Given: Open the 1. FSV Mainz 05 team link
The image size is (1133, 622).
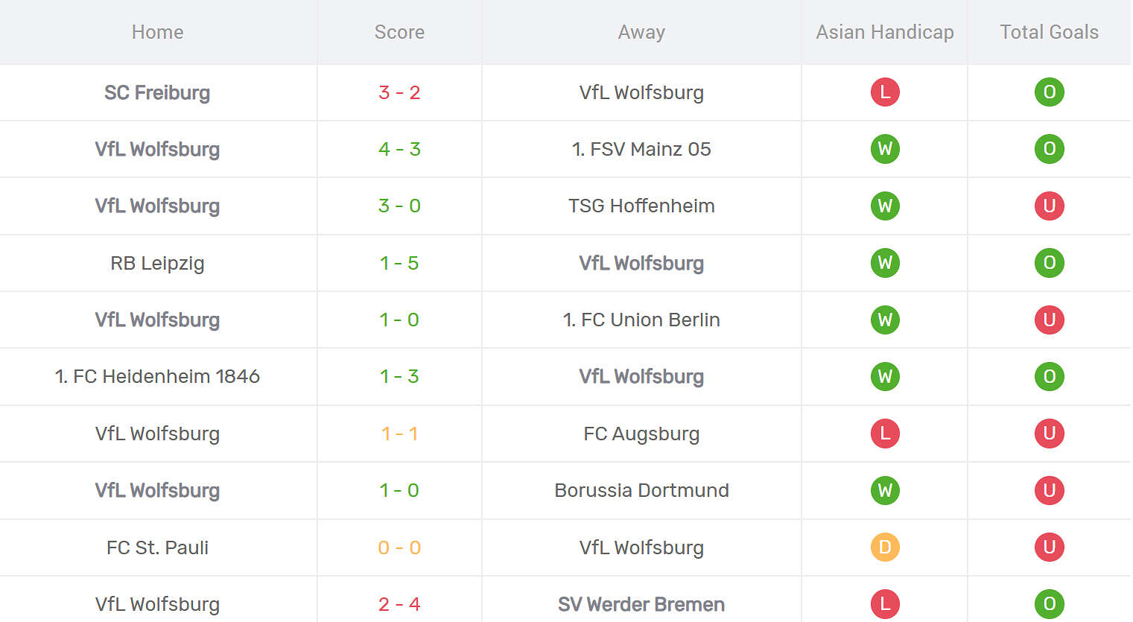Looking at the screenshot, I should click(641, 149).
